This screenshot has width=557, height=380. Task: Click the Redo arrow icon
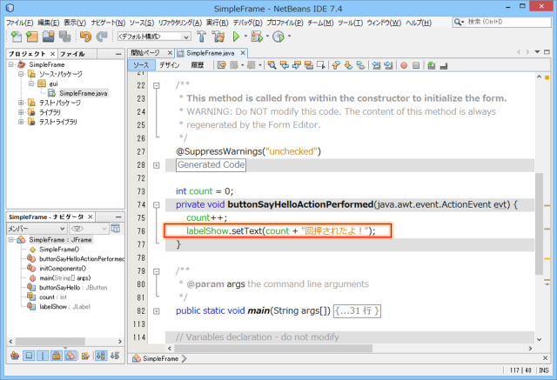[102, 37]
